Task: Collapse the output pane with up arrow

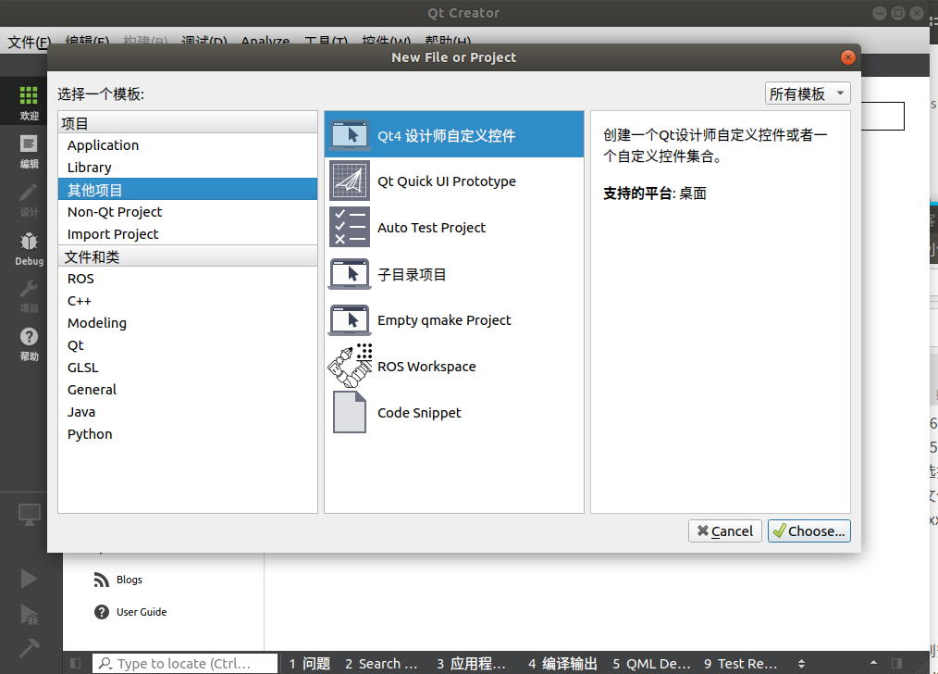Action: pos(873,663)
